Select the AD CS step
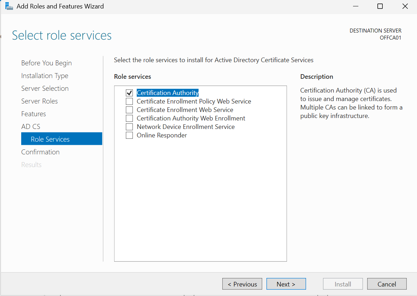 click(x=31, y=127)
